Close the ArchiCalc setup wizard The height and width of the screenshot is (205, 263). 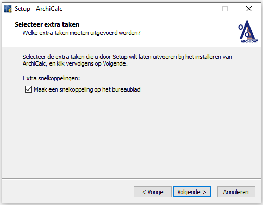click(249, 9)
